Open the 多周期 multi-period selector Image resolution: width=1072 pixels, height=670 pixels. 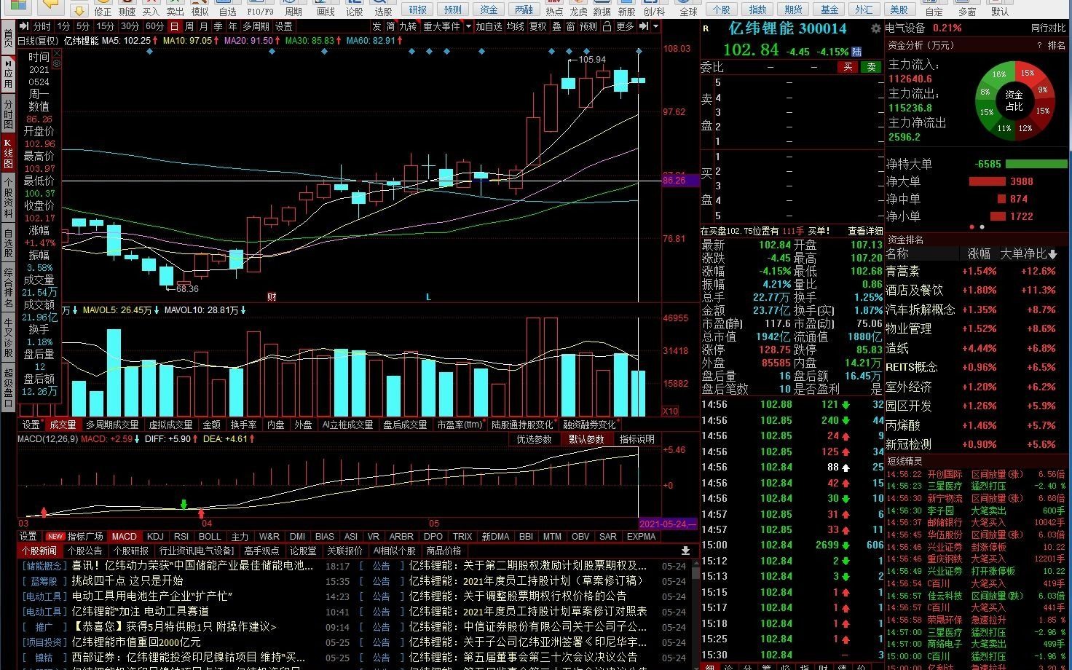tap(256, 26)
